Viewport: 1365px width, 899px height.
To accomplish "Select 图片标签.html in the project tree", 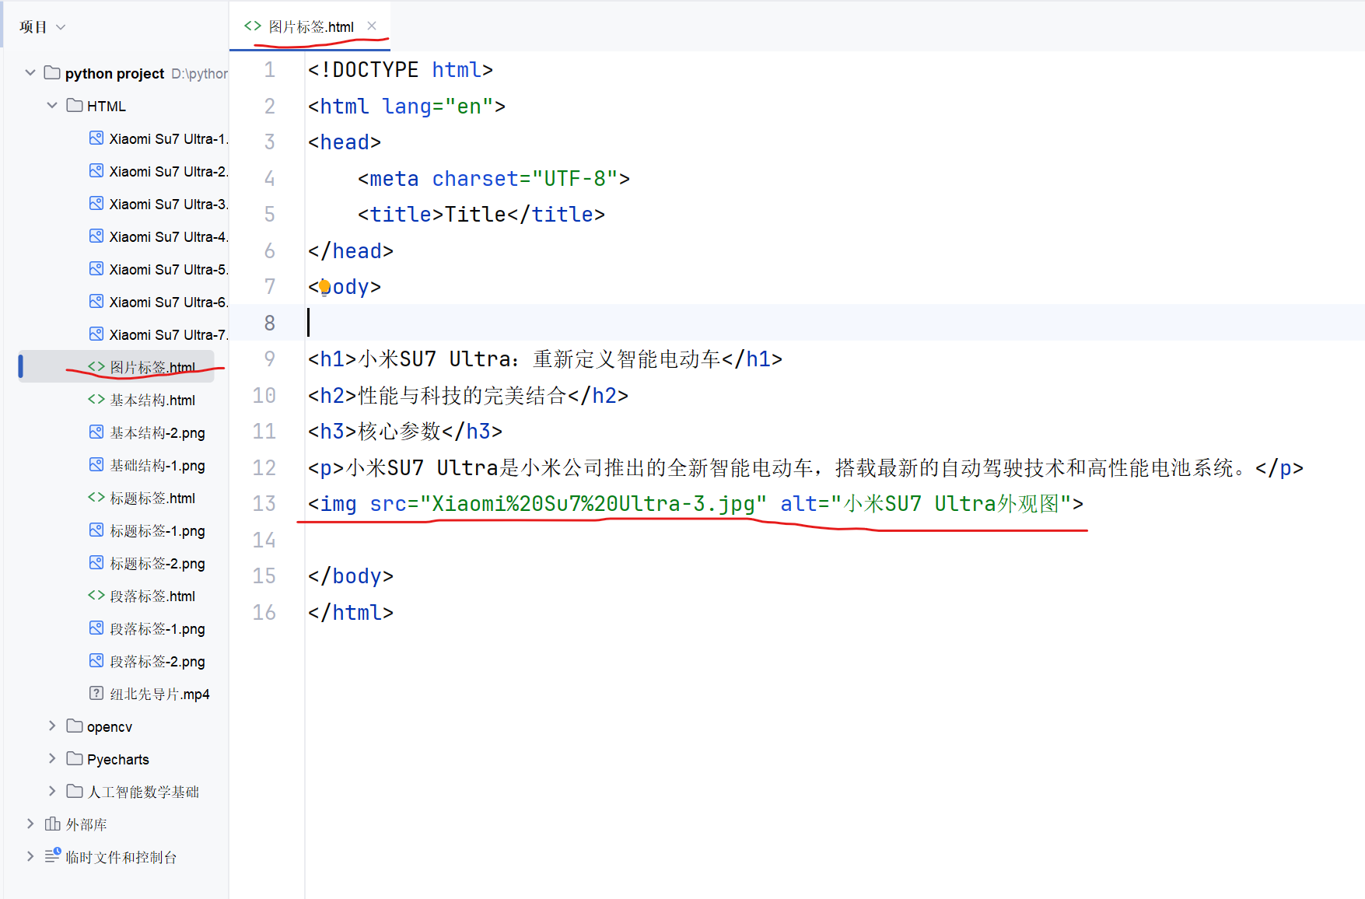I will (x=152, y=367).
